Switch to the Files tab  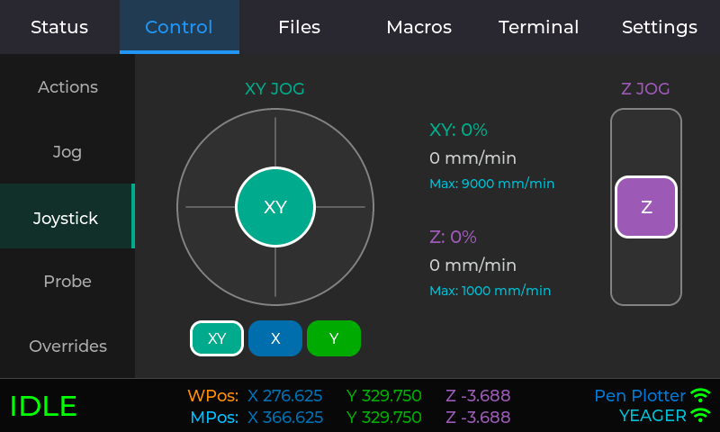tap(299, 27)
